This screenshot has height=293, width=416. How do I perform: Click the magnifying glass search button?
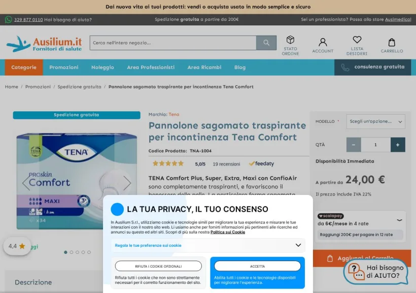[x=266, y=43]
